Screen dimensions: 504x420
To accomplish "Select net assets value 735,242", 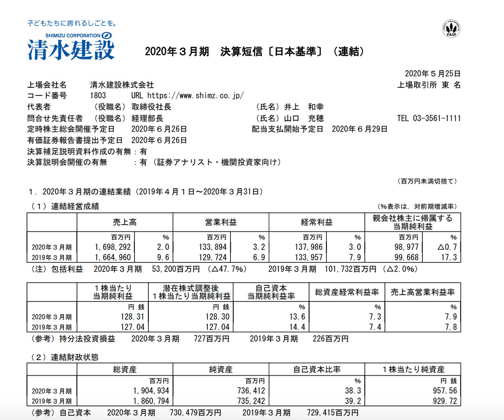I will [x=251, y=401].
